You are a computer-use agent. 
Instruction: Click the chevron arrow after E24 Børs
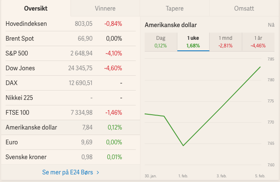click(x=98, y=173)
